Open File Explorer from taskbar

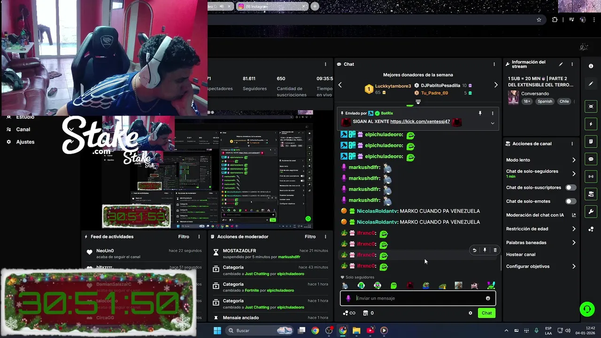(356, 330)
